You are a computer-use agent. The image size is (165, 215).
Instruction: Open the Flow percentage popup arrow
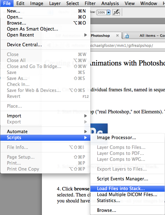(x=109, y=13)
